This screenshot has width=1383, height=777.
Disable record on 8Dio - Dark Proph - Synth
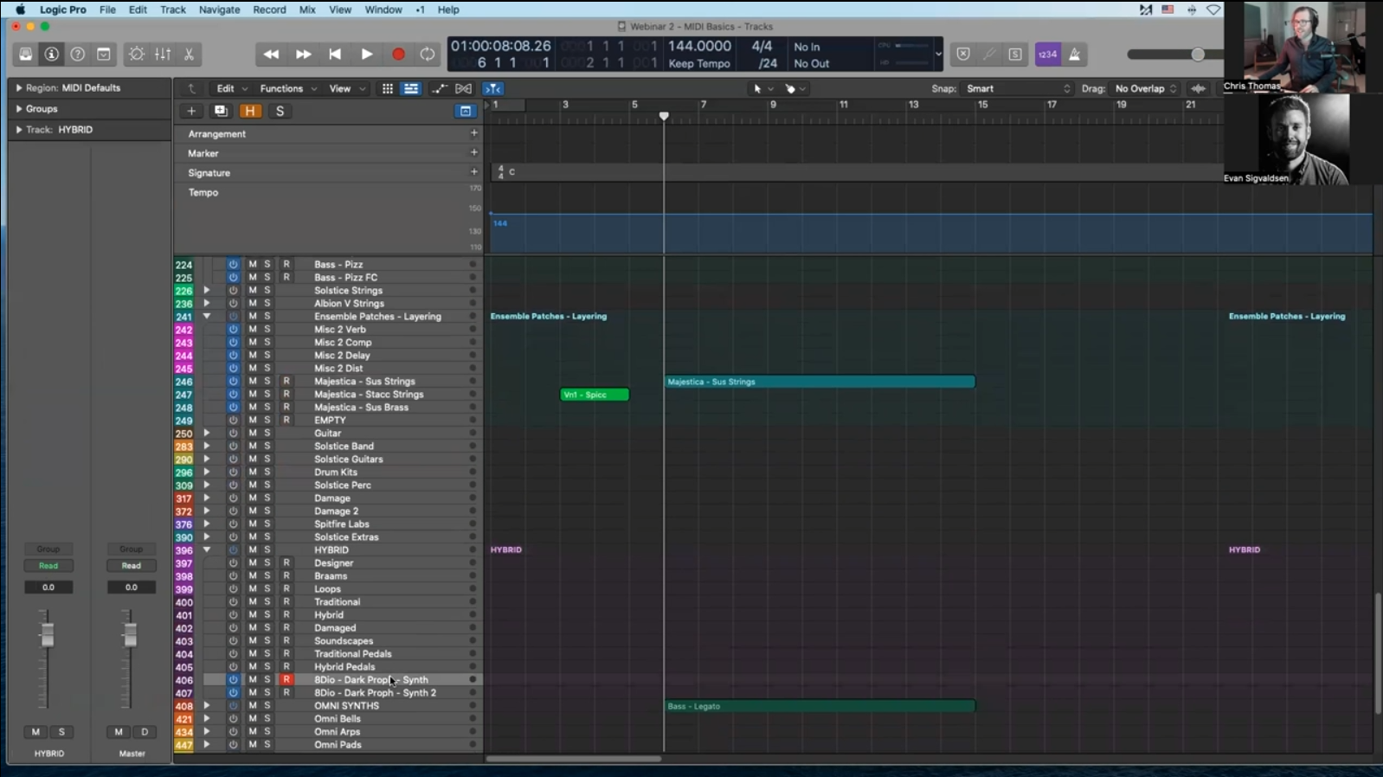[286, 680]
